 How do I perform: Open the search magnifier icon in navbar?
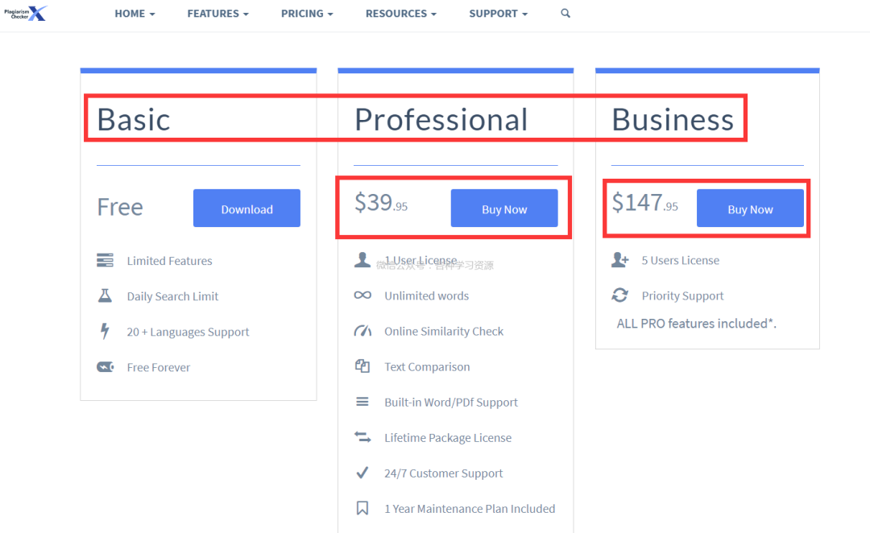tap(565, 14)
